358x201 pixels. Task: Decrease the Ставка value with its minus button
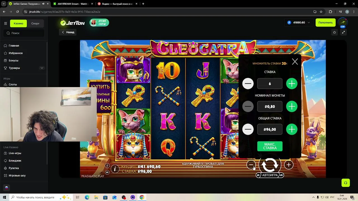248,84
